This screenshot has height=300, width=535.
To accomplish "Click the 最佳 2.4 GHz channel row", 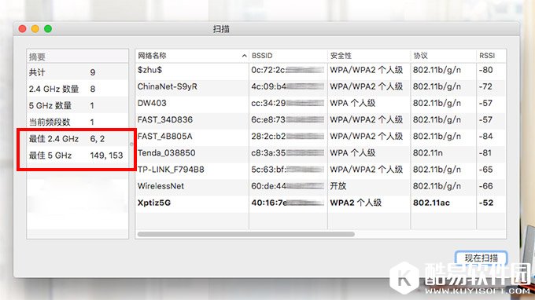I will 77,138.
